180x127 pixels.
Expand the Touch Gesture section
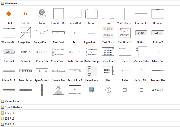[13, 107]
